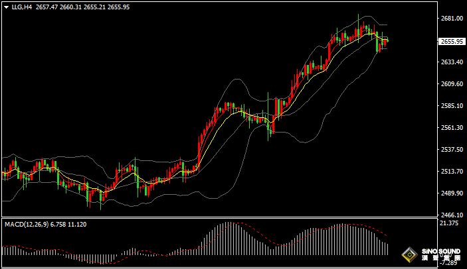Click the 2466.10 price axis label
Viewport: 467px width, 269px height.
click(x=452, y=215)
